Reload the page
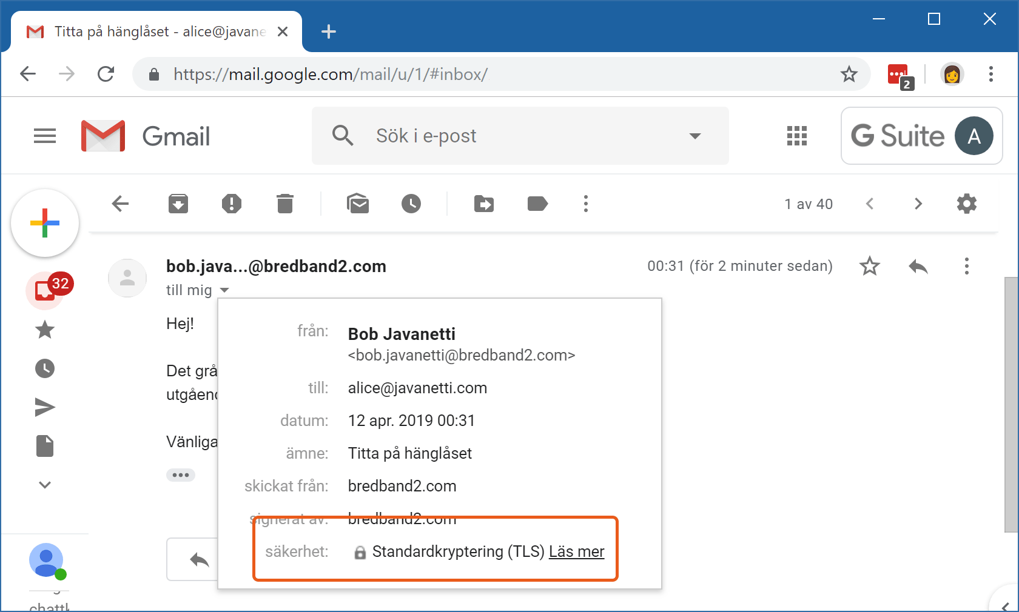 (x=106, y=74)
